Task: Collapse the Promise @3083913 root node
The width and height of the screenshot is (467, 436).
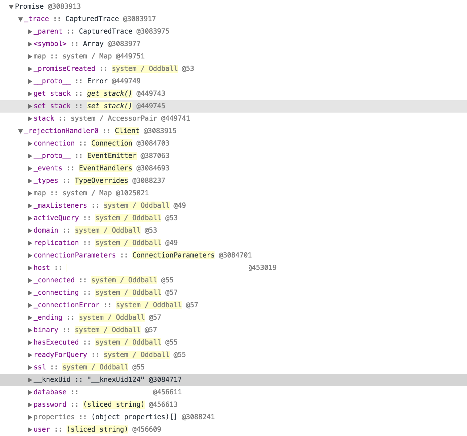Action: (11, 6)
